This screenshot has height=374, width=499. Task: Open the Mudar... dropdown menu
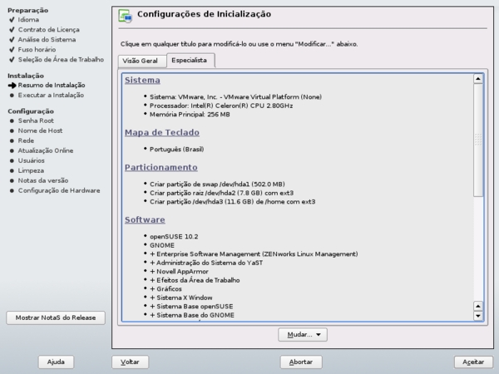[x=303, y=335]
